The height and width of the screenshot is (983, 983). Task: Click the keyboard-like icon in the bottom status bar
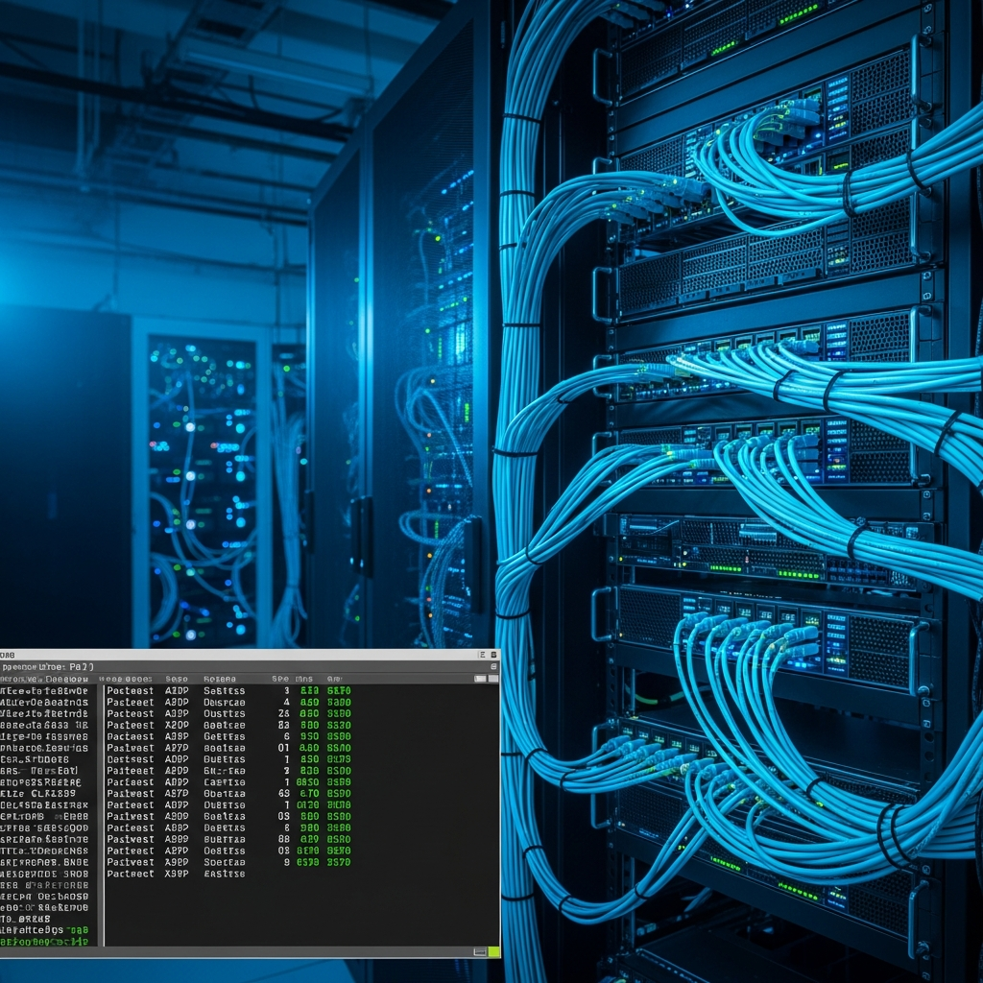pyautogui.click(x=480, y=951)
